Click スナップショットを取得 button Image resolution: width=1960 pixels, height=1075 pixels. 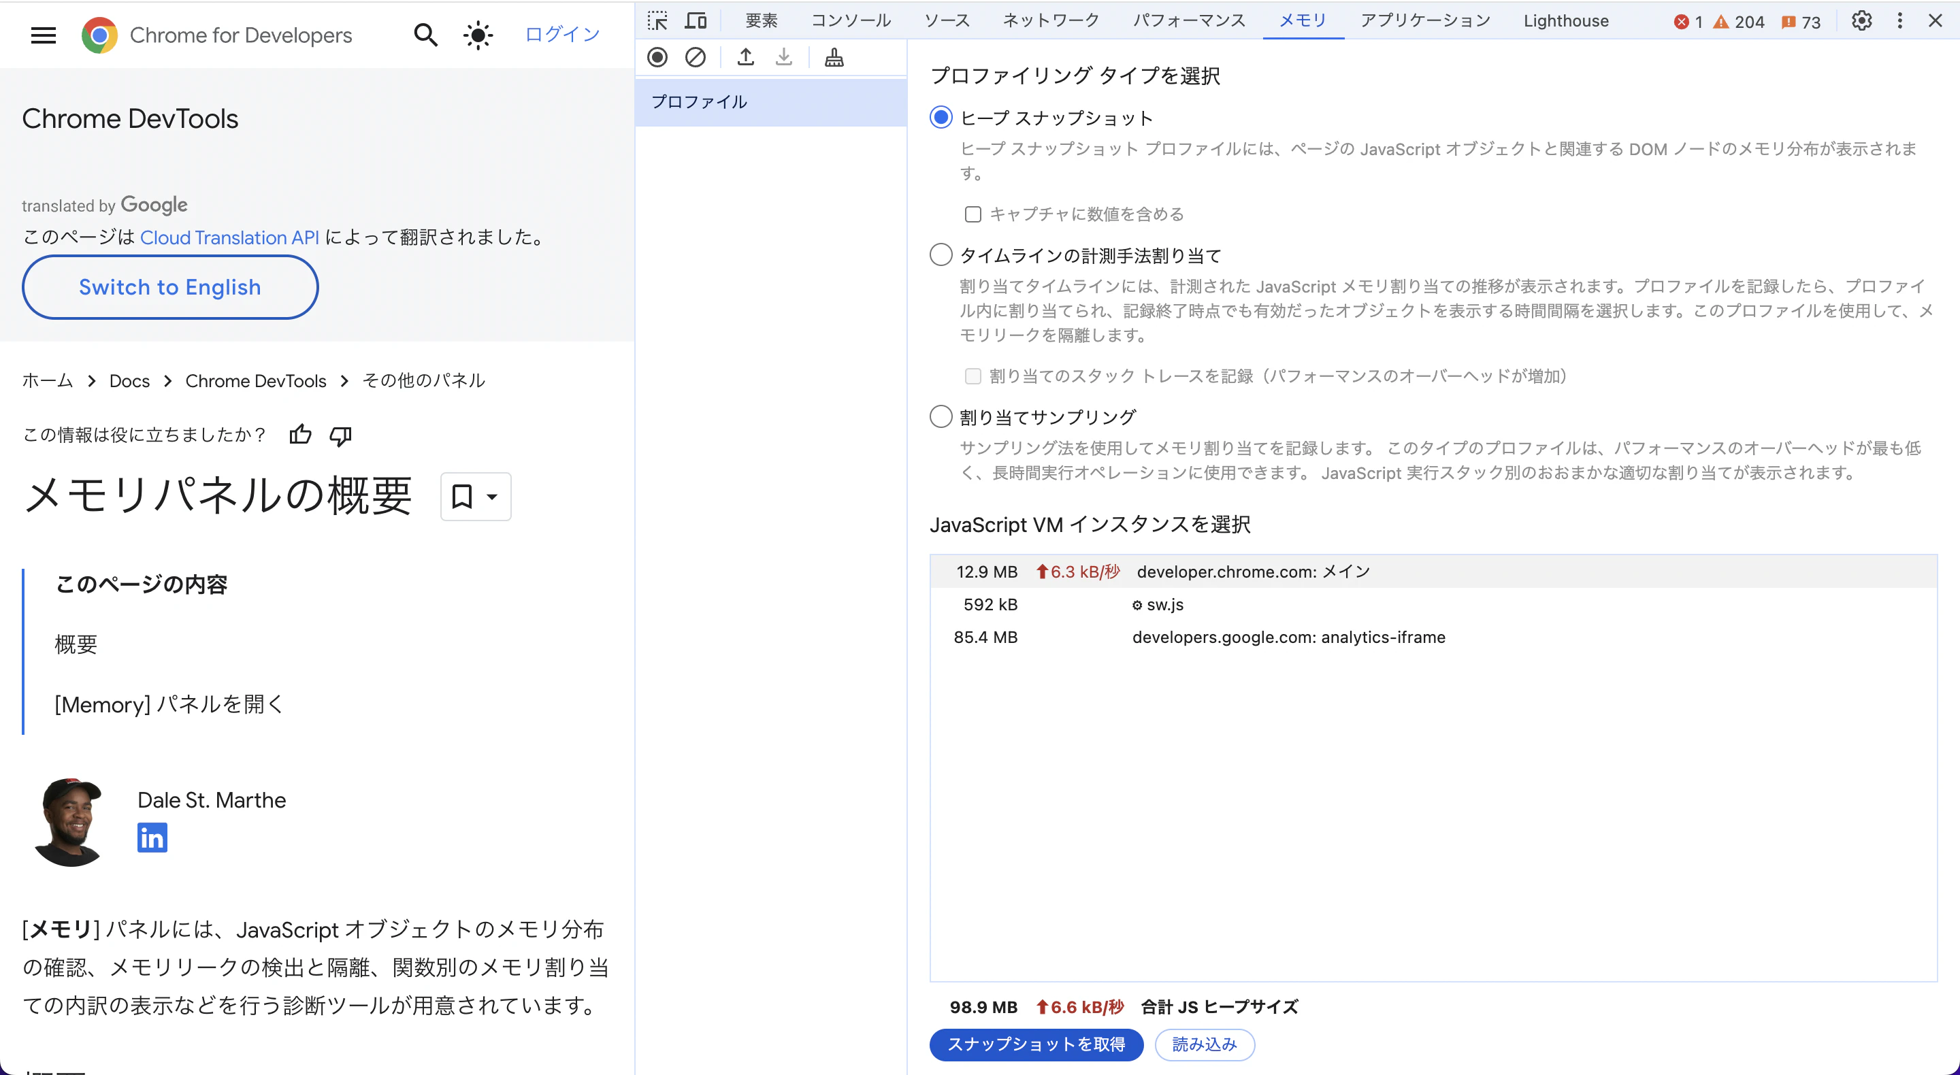(1036, 1044)
